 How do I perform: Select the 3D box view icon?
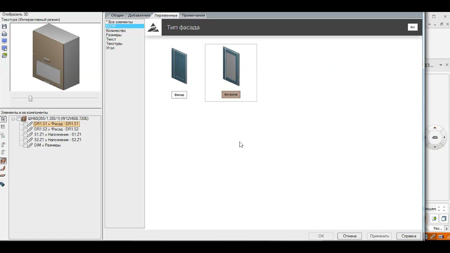point(4,161)
